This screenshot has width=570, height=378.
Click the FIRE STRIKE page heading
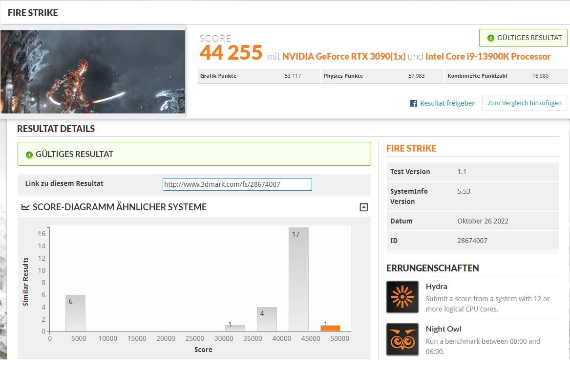33,13
